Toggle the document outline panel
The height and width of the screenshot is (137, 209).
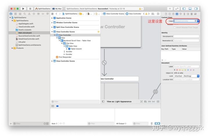[x=103, y=101]
